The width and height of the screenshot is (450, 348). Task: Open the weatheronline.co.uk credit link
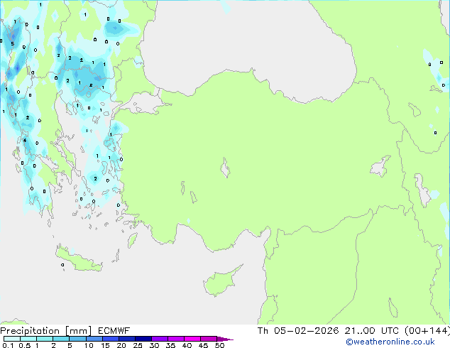(x=390, y=342)
